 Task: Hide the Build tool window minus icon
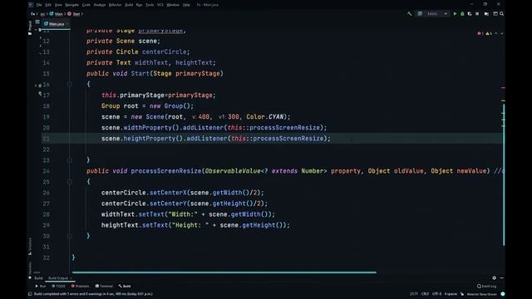[501, 278]
